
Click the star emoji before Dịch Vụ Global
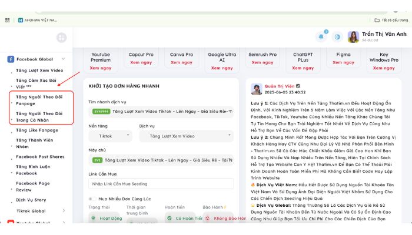pyautogui.click(x=252, y=205)
